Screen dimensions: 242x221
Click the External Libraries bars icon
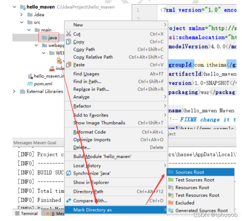point(23,91)
